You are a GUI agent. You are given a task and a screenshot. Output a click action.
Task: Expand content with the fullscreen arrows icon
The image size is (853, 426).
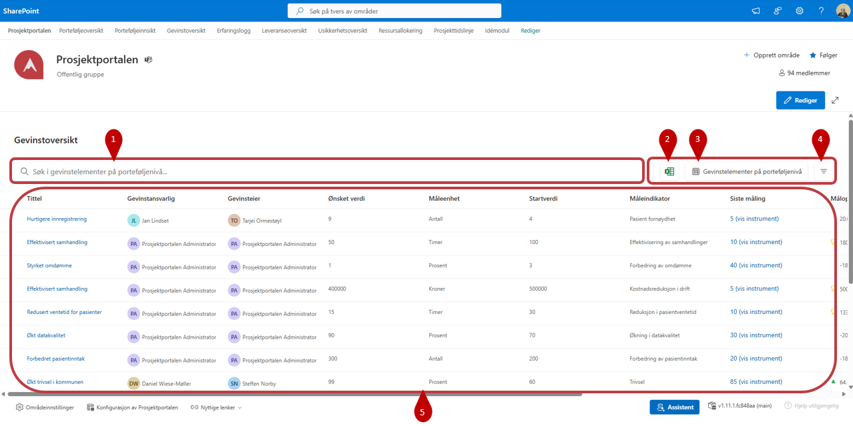point(835,100)
